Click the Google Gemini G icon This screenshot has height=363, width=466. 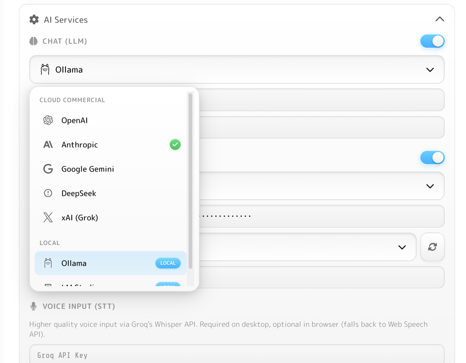point(48,169)
